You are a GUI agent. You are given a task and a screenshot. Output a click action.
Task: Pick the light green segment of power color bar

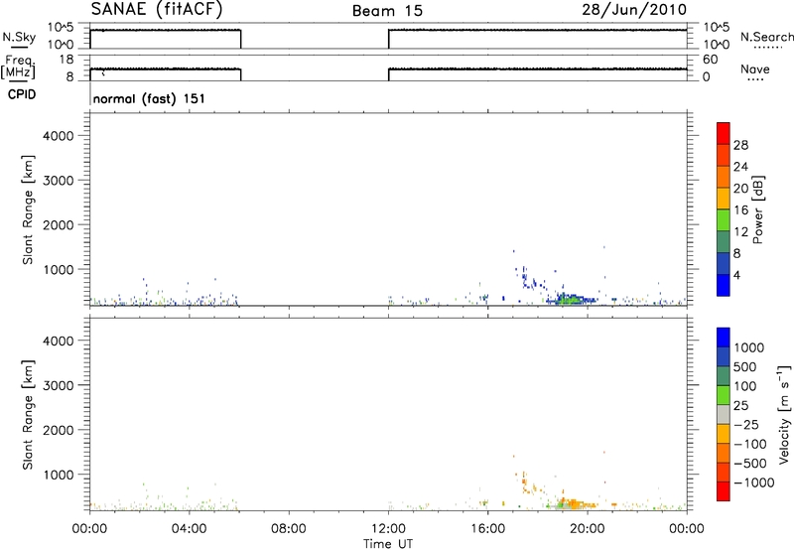pyautogui.click(x=724, y=220)
